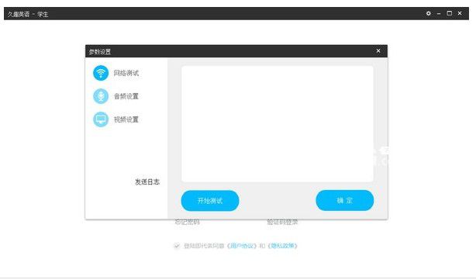Choose 验证码登录 login option
476x280 pixels.
pos(282,222)
